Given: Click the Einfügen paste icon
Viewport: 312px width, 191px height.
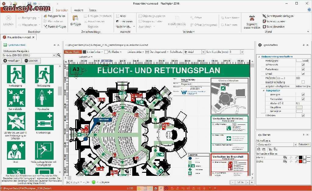Looking at the screenshot, I should coord(75,19).
